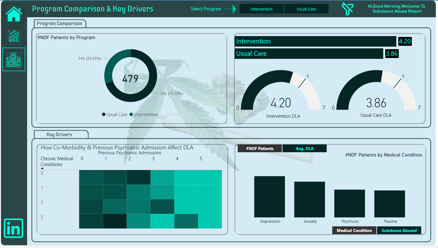The width and height of the screenshot is (438, 248).
Task: Switch to Substance Abused breakdown
Action: point(399,230)
